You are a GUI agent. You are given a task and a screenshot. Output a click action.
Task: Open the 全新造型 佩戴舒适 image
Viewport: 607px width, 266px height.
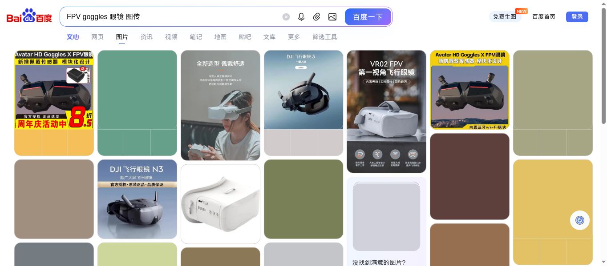point(220,105)
